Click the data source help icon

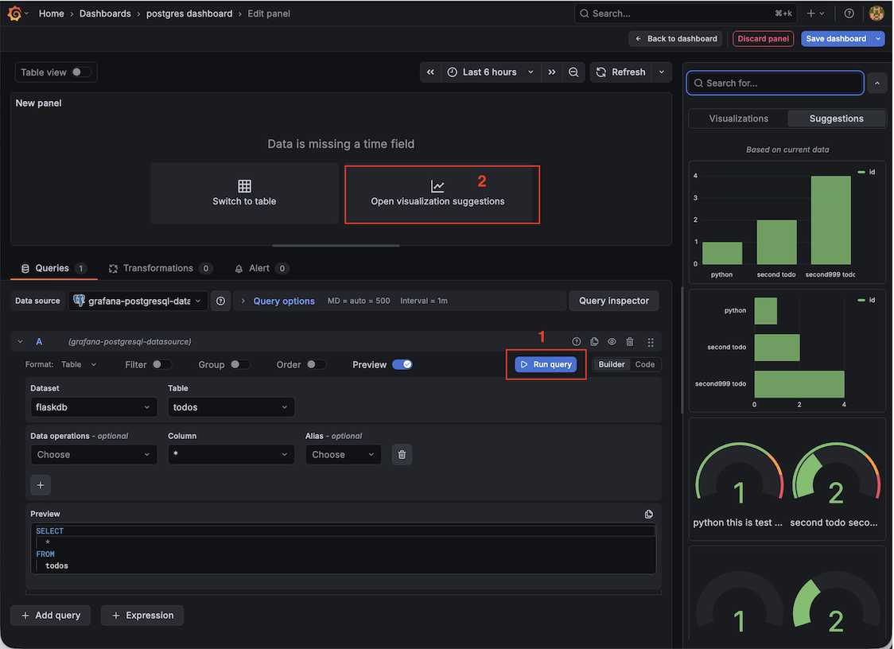coord(220,301)
